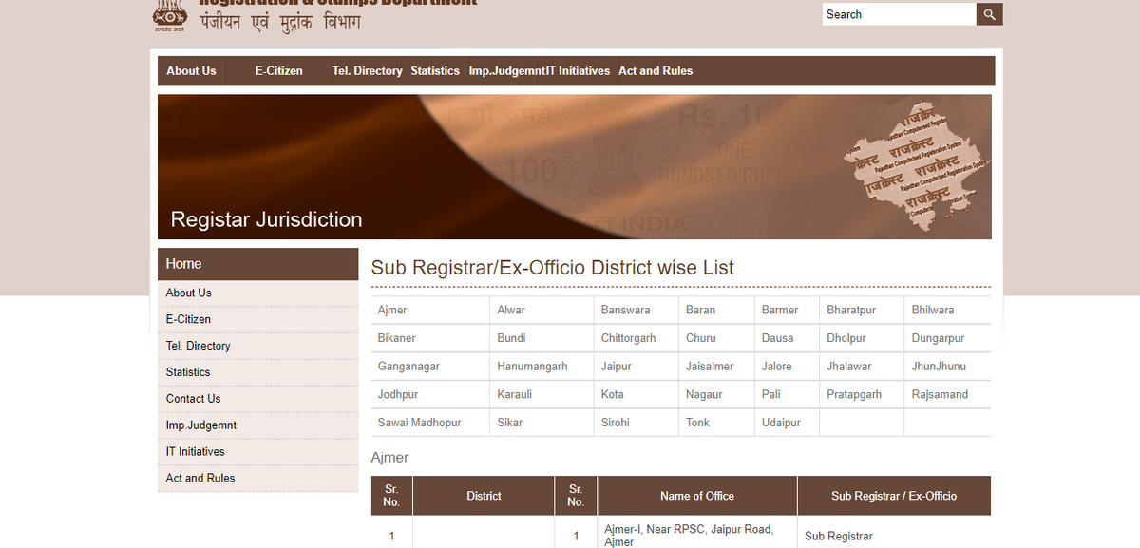Image resolution: width=1140 pixels, height=548 pixels.
Task: Open the "E-Citizen" top menu
Action: coord(278,70)
